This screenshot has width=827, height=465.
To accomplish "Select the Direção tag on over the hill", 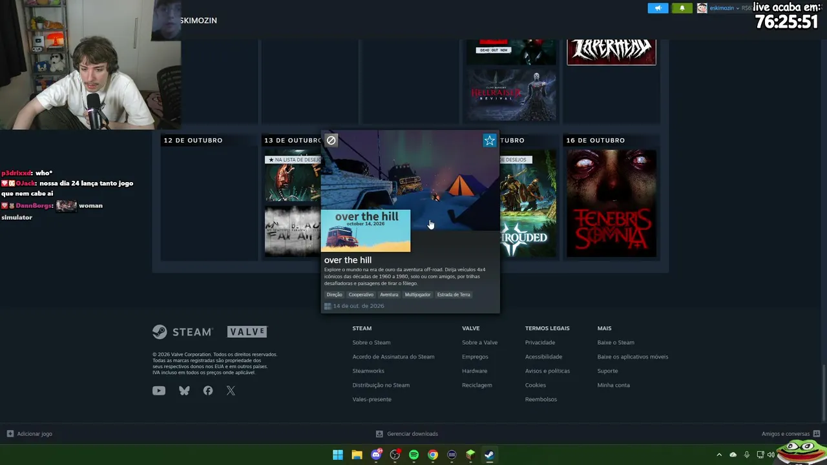I will 335,294.
